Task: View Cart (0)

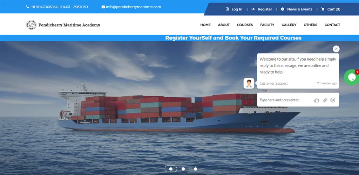Action: [334, 9]
